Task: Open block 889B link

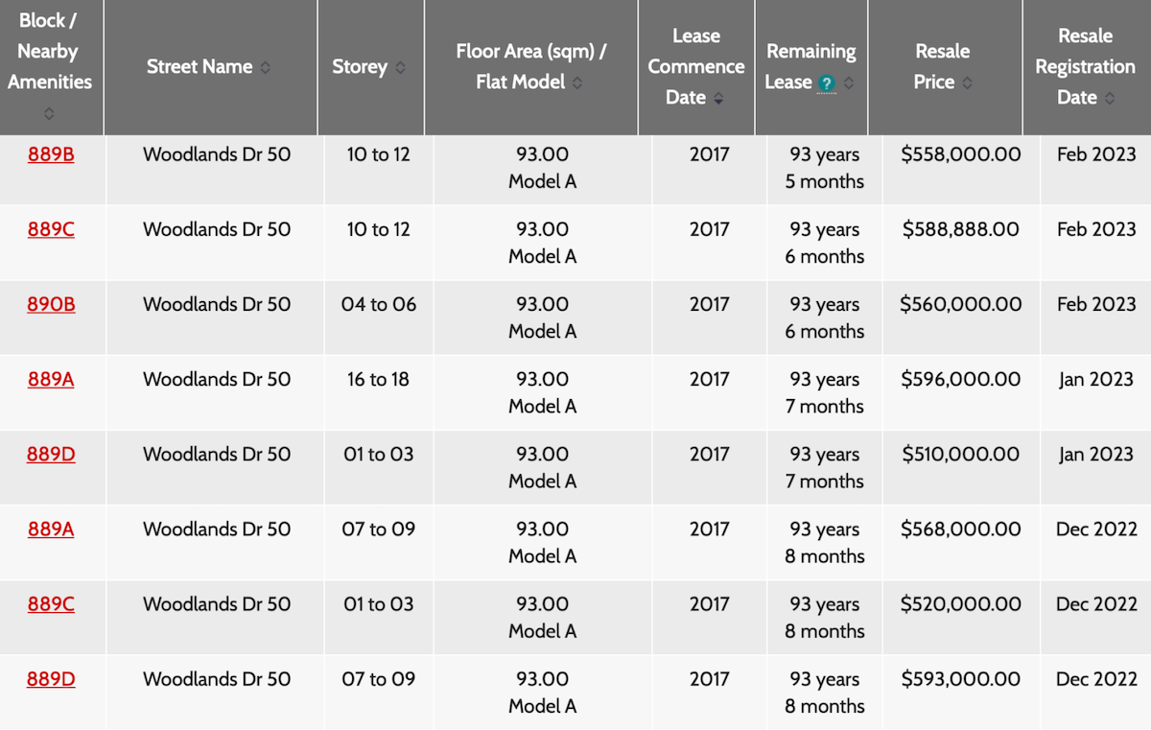Action: pyautogui.click(x=51, y=153)
